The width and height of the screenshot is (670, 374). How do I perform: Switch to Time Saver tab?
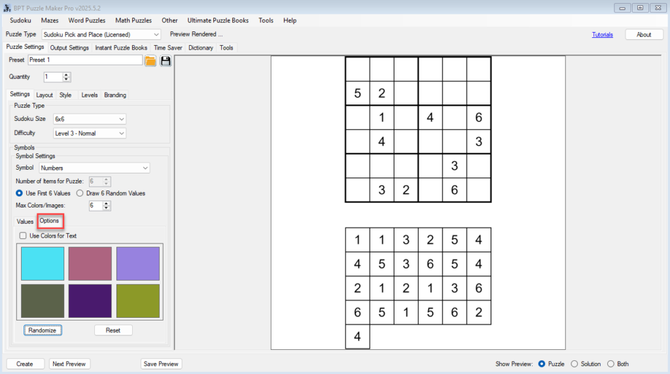click(x=168, y=48)
